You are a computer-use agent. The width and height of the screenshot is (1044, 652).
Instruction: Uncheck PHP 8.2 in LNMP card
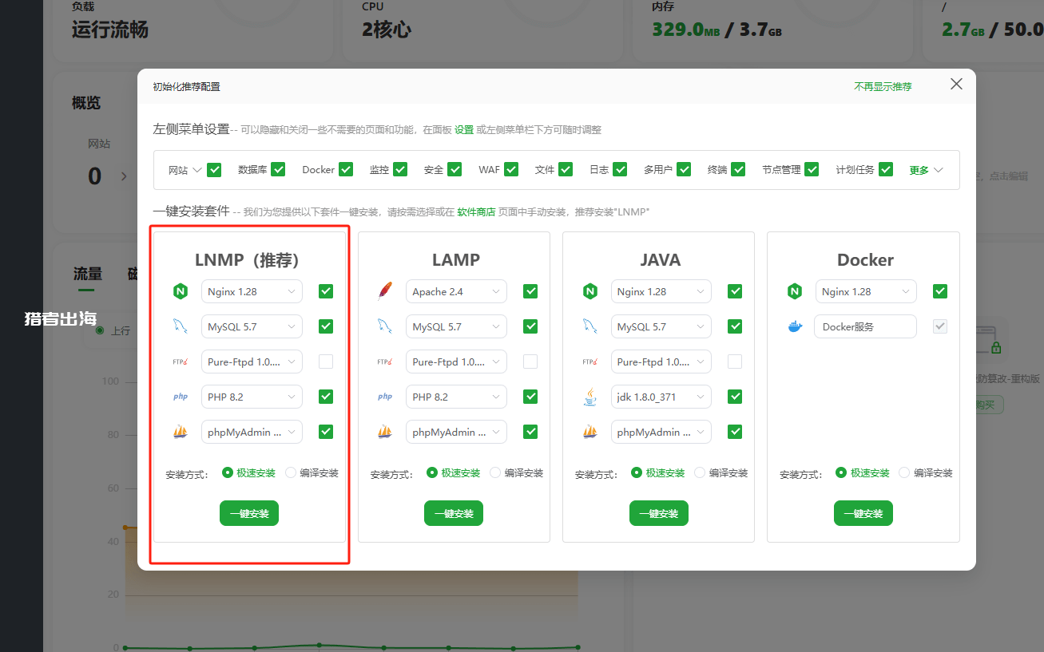[326, 397]
